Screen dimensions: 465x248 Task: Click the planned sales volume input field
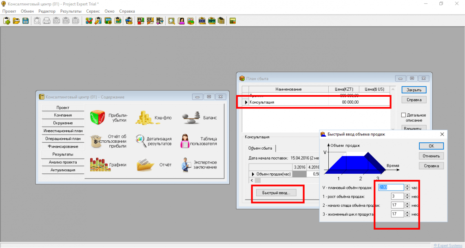pos(391,187)
